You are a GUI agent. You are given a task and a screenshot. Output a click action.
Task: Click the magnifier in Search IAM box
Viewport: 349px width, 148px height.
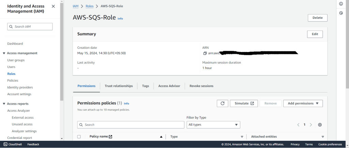pyautogui.click(x=11, y=27)
